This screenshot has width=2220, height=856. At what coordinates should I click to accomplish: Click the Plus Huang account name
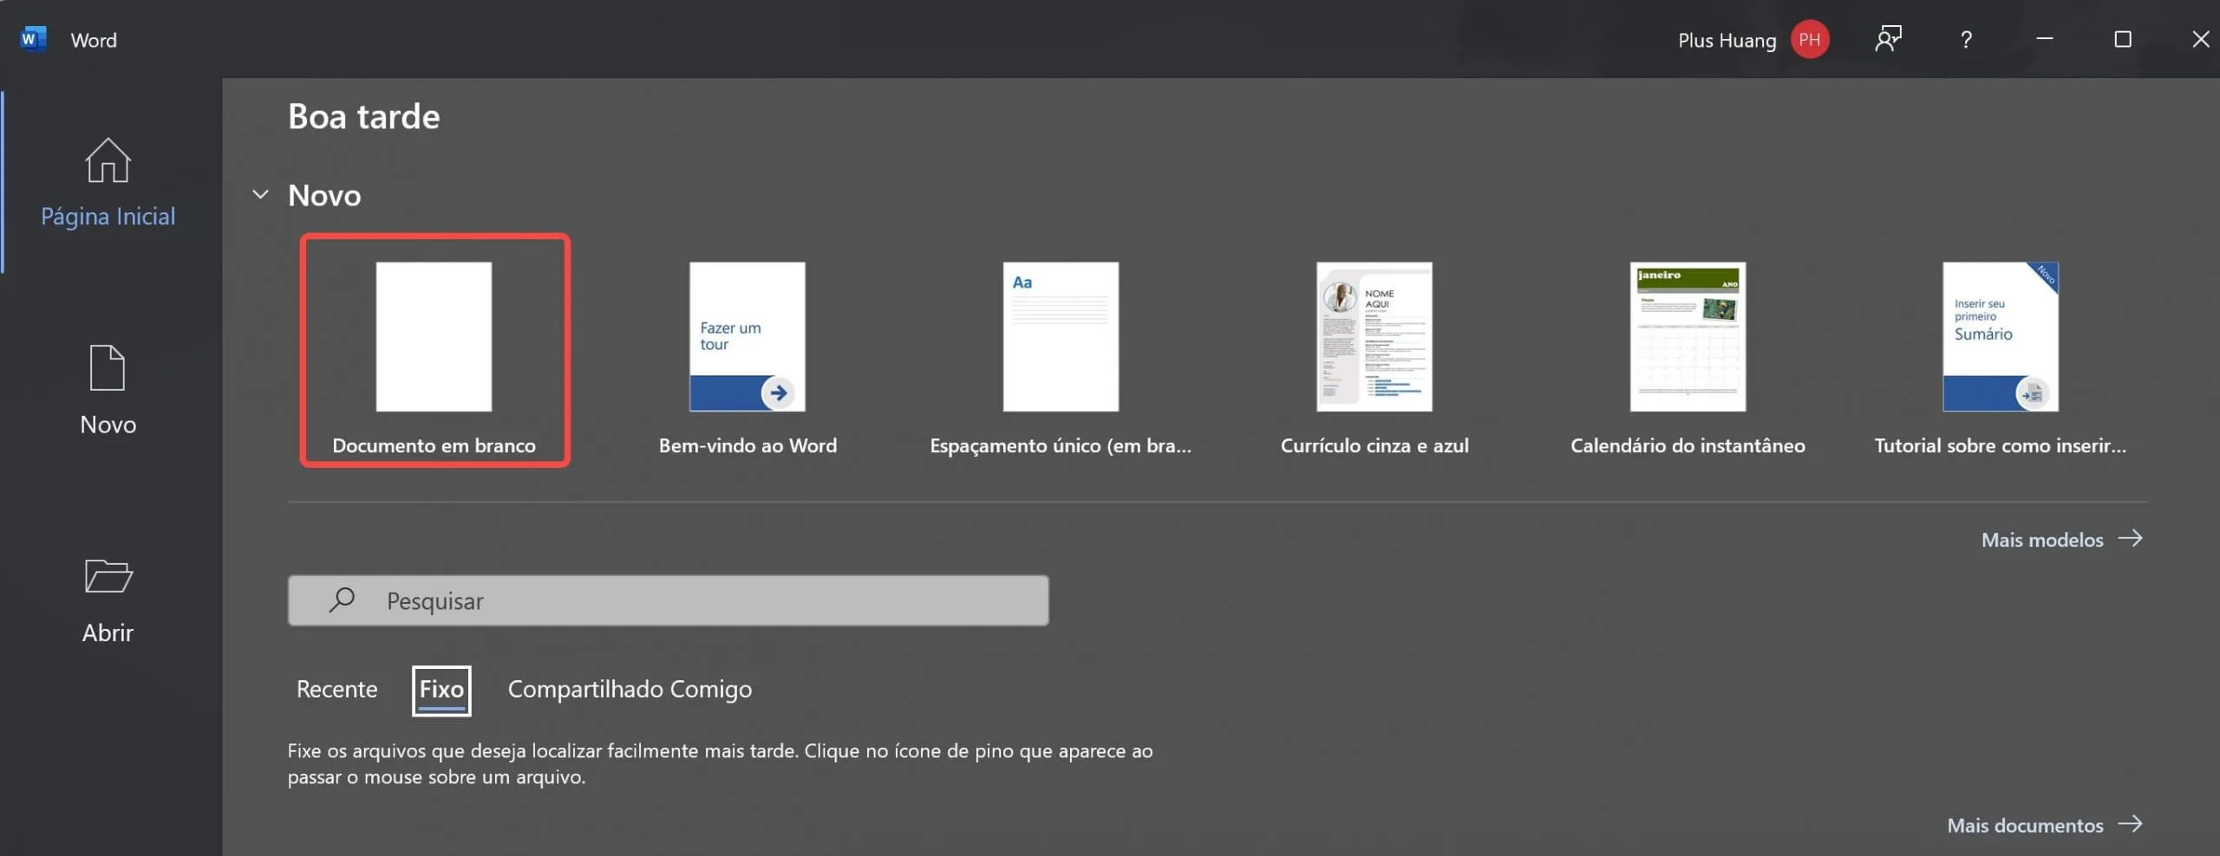[1727, 40]
